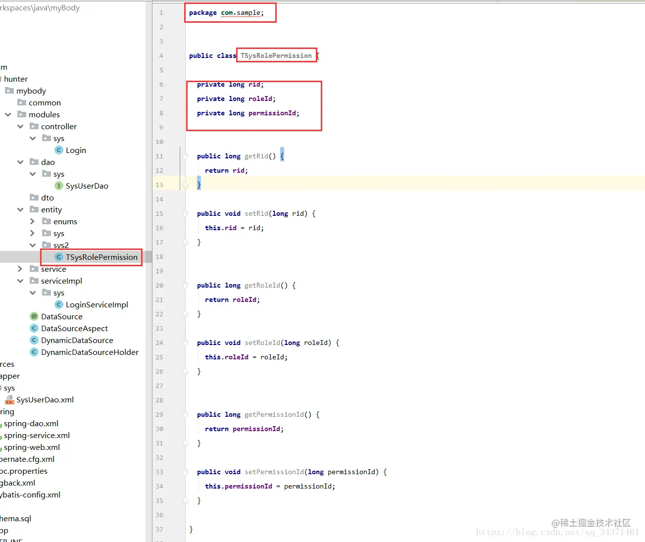Screen dimensions: 645x542
Task: Click the DataSource annotation icon
Action: pos(34,317)
